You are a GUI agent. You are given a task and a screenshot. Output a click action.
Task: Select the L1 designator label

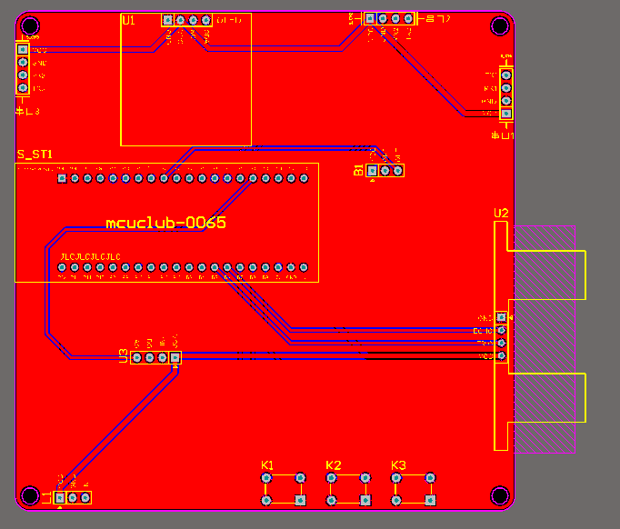47,497
